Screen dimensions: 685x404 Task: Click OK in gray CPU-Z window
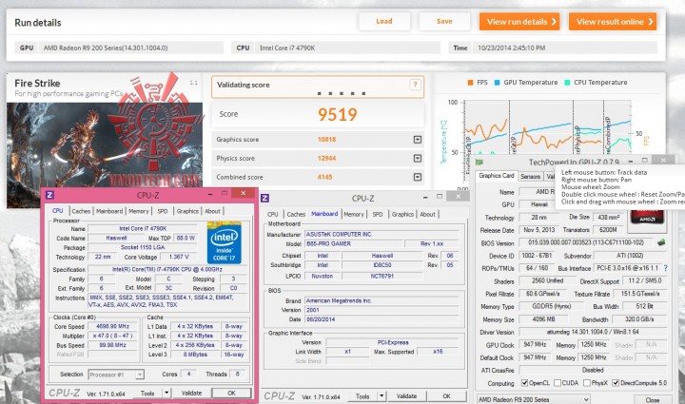446,396
